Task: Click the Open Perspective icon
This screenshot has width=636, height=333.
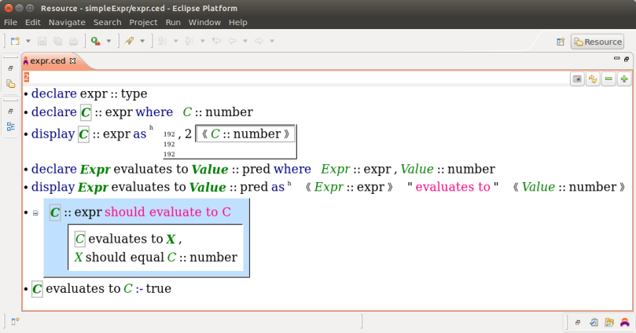Action: tap(561, 42)
